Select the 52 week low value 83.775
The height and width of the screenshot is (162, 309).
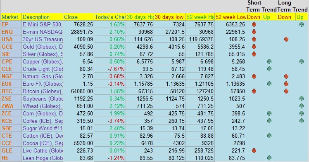click(x=230, y=158)
